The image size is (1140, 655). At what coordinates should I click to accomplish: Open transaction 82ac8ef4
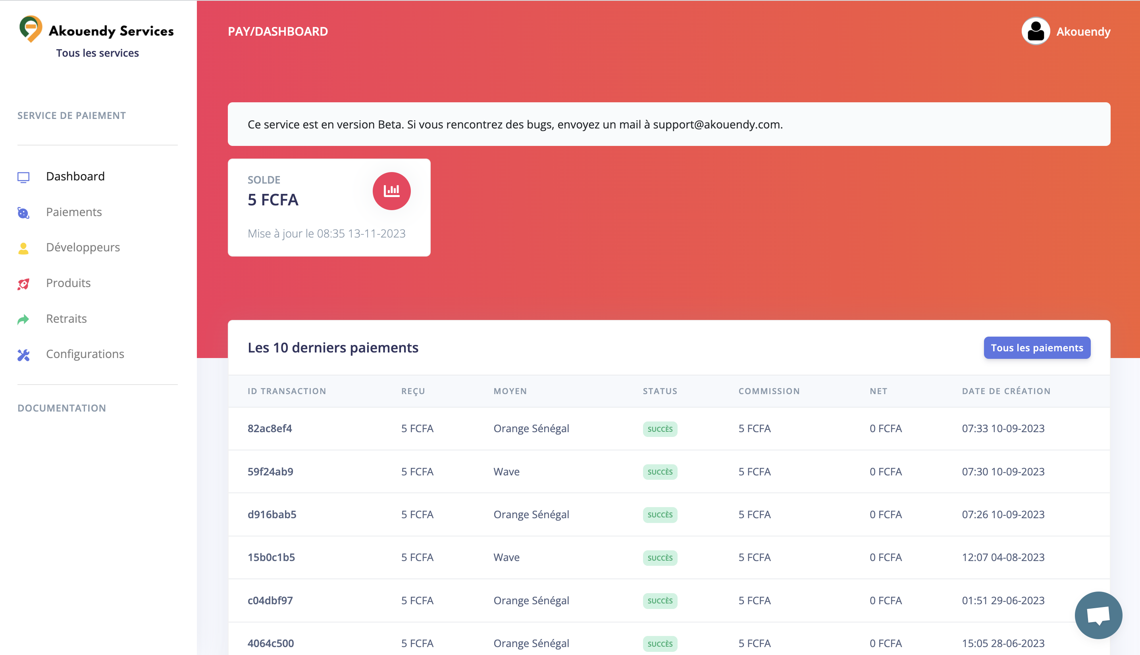tap(270, 428)
